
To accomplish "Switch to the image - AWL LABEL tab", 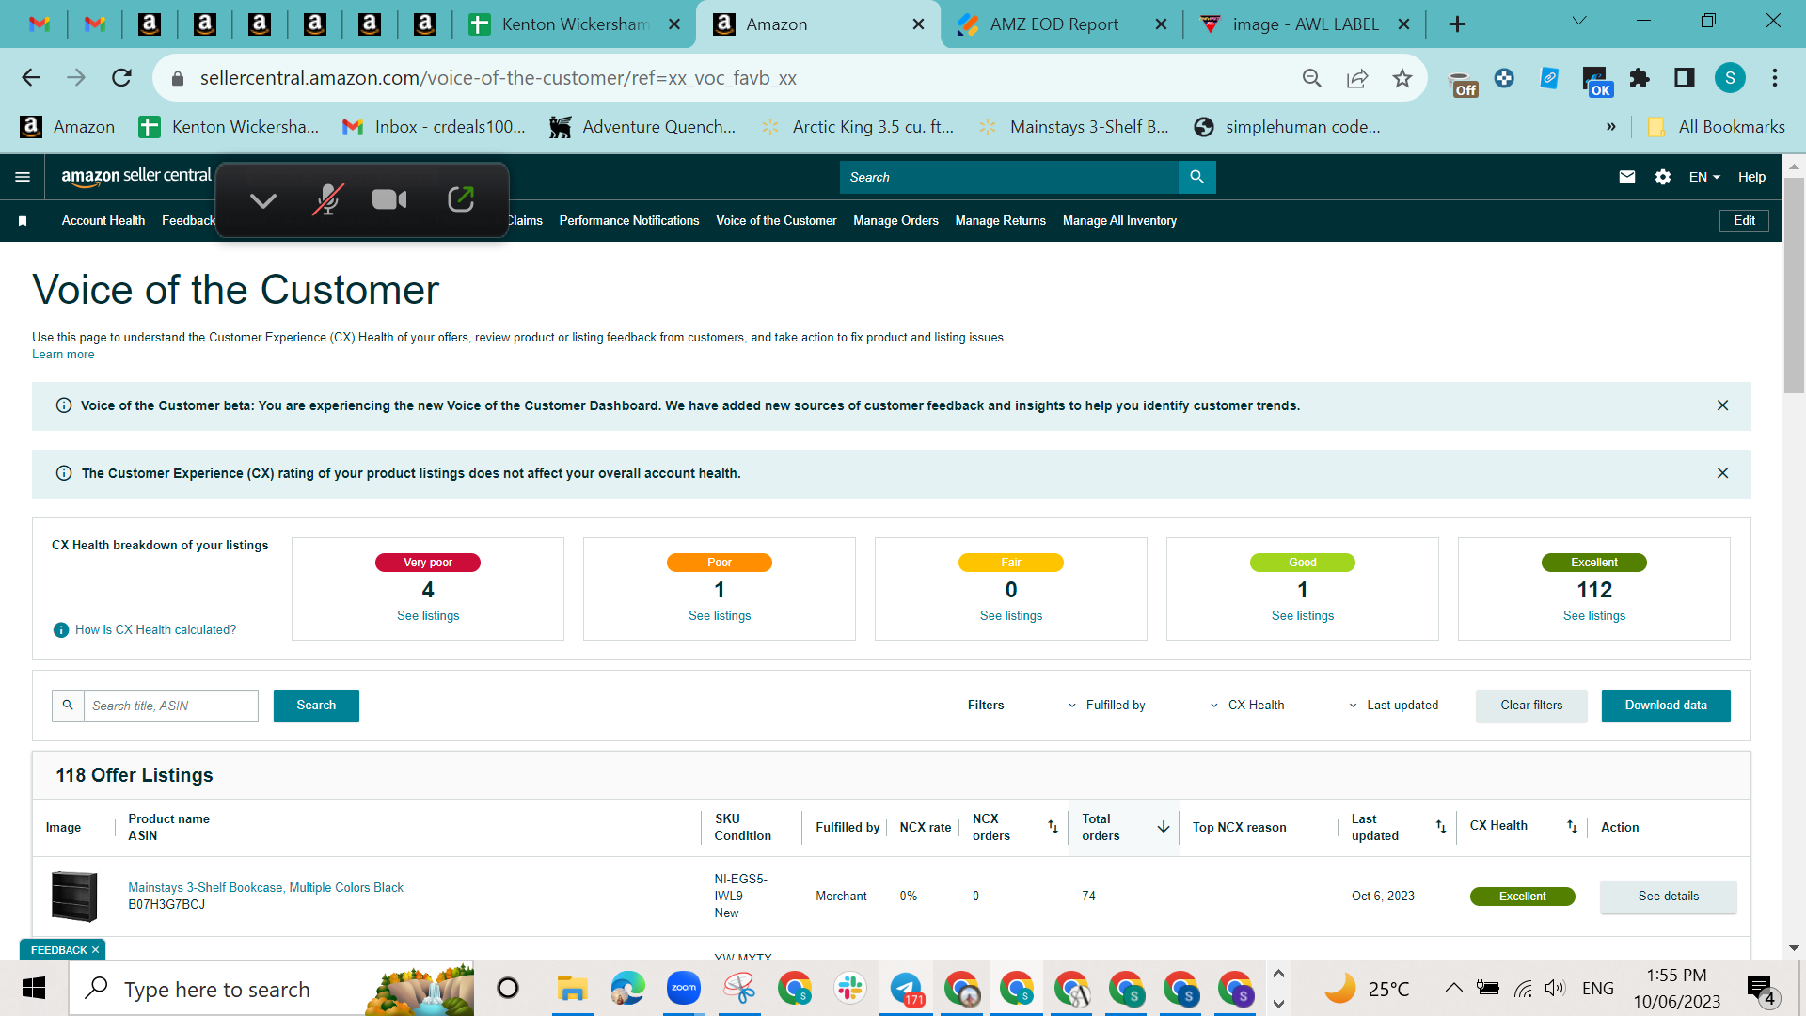I will click(1307, 24).
